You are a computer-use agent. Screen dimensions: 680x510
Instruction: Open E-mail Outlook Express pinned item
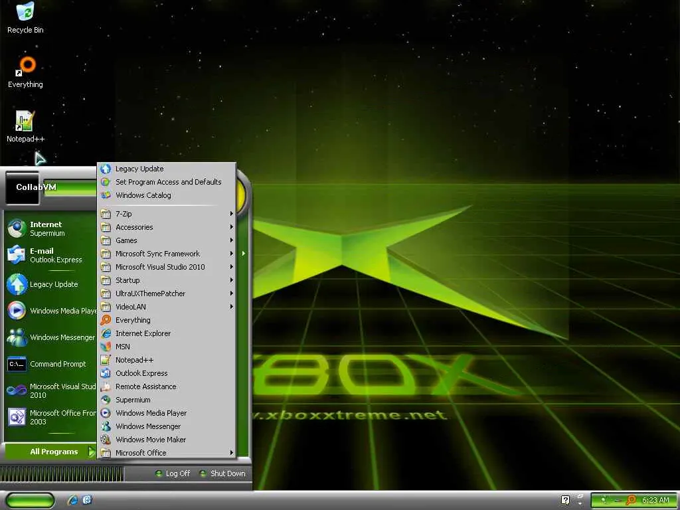pyautogui.click(x=50, y=255)
